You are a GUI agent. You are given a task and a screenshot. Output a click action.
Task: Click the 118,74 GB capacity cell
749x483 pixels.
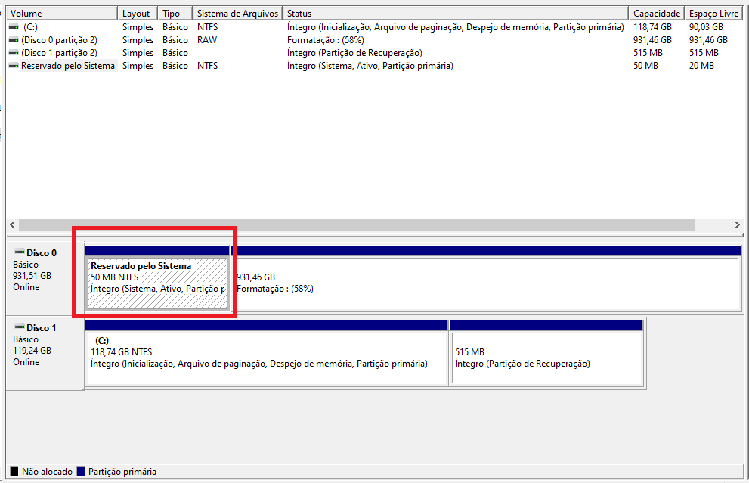652,27
